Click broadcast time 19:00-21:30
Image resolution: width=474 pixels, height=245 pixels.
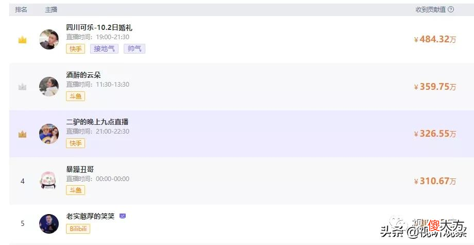[x=112, y=37]
